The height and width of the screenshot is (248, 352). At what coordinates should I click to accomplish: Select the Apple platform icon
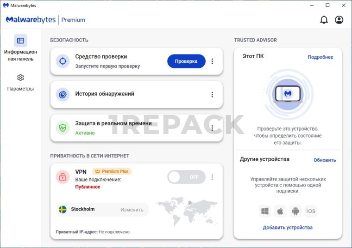coord(280,211)
